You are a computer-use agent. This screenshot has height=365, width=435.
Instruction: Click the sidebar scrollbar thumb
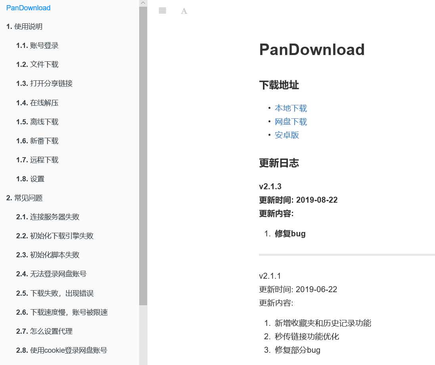[x=143, y=156]
